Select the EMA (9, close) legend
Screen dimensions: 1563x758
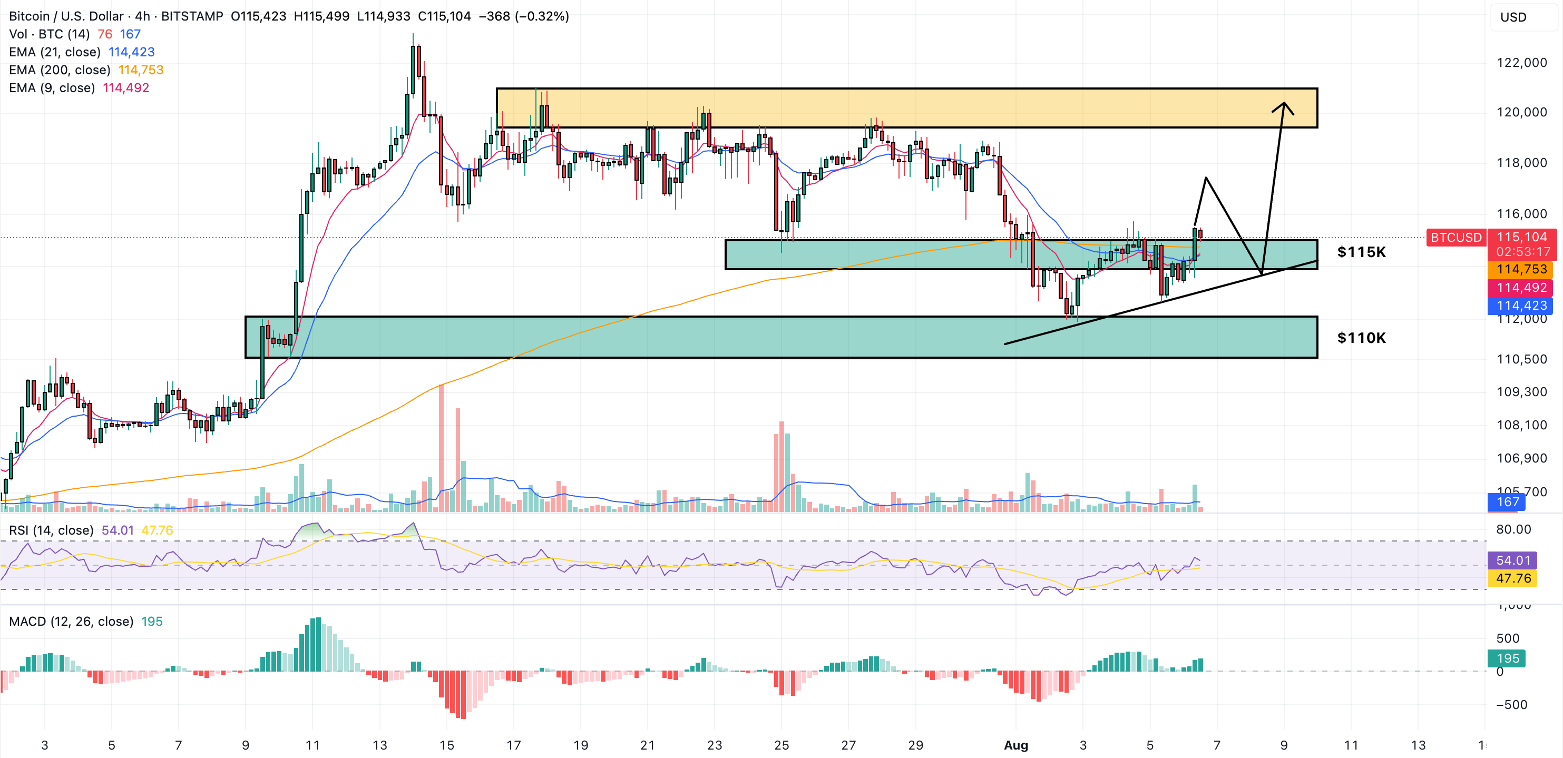point(52,88)
